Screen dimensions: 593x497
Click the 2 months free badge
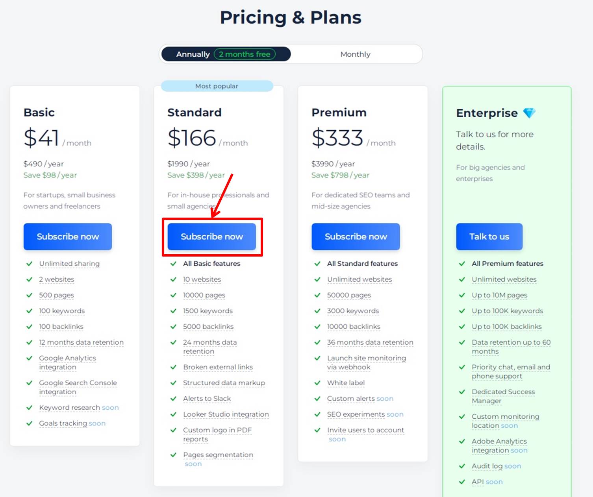[245, 54]
